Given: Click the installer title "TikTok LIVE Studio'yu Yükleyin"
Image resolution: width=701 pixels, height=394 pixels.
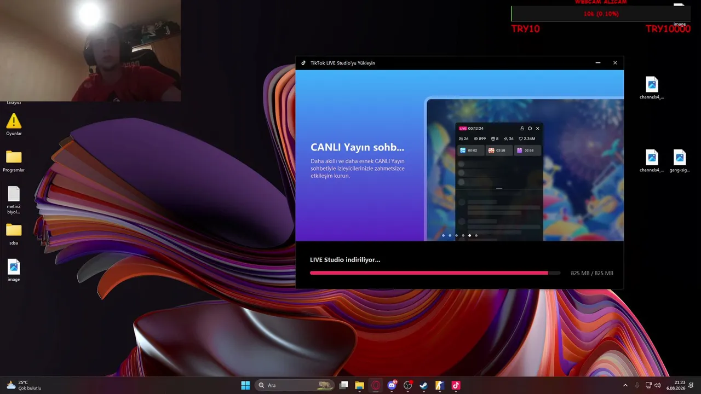Looking at the screenshot, I should (x=343, y=63).
